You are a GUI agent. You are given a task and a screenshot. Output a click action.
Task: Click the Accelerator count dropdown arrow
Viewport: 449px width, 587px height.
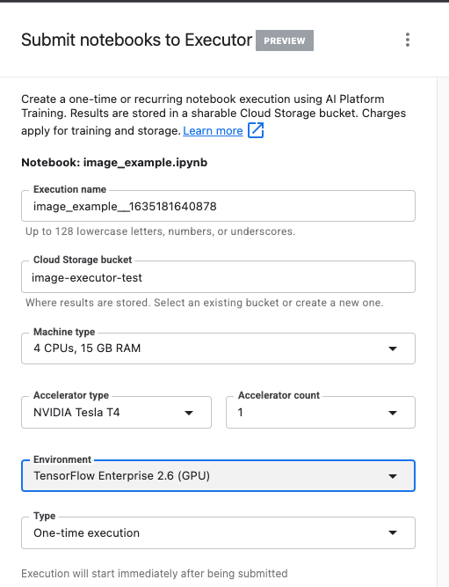click(393, 413)
